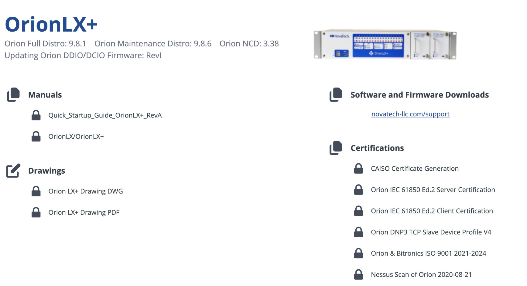Click the Software and Firmware Downloads heading

(x=420, y=95)
